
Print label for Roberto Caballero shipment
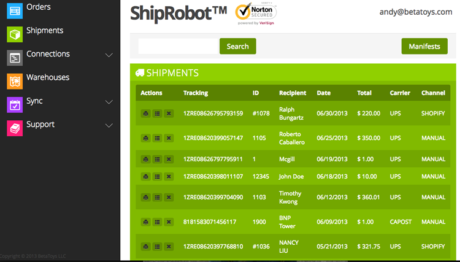point(146,138)
